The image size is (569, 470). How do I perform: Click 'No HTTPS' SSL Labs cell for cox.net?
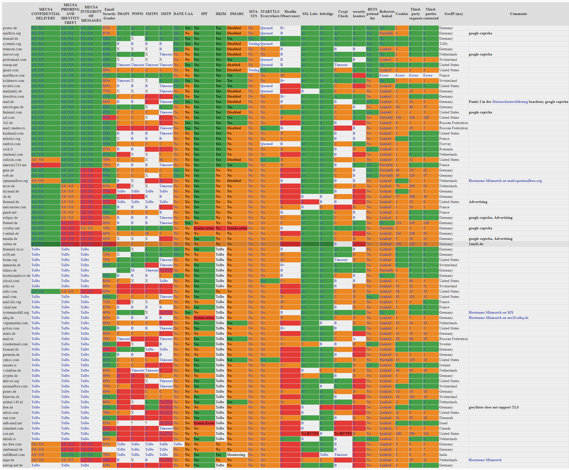pyautogui.click(x=310, y=434)
